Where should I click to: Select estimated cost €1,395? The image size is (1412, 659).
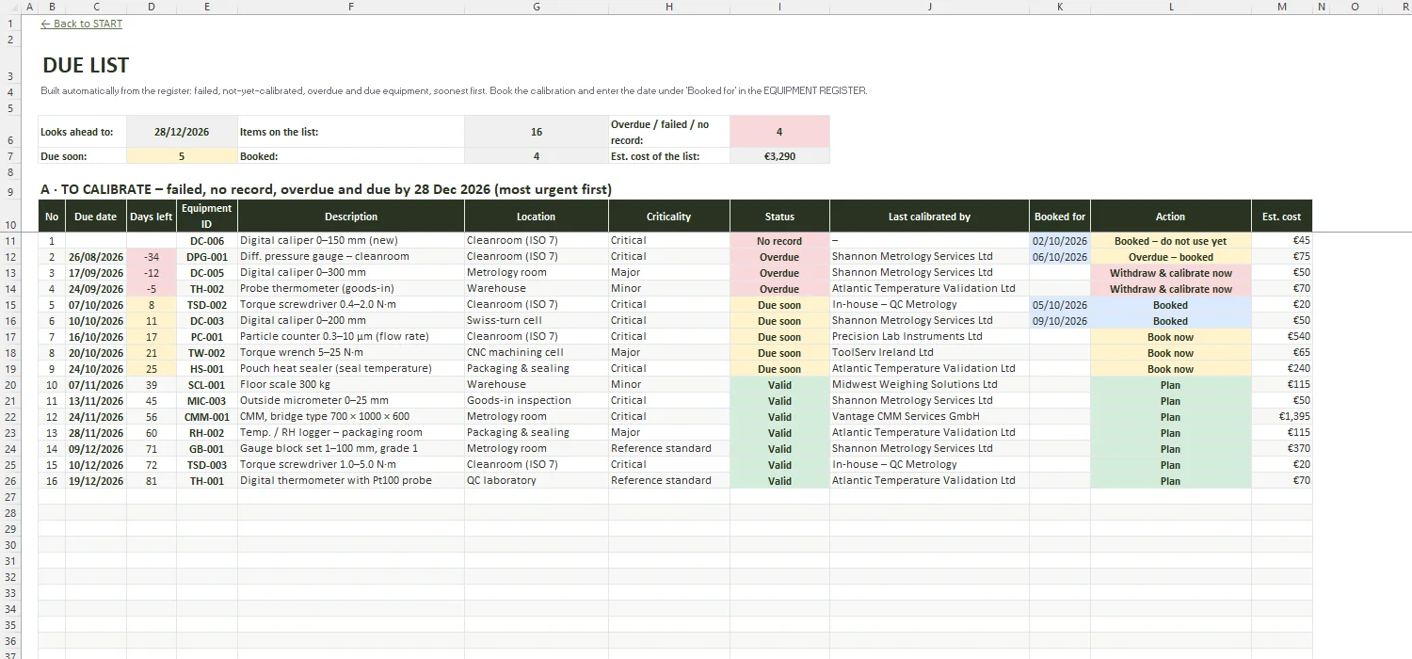1281,417
